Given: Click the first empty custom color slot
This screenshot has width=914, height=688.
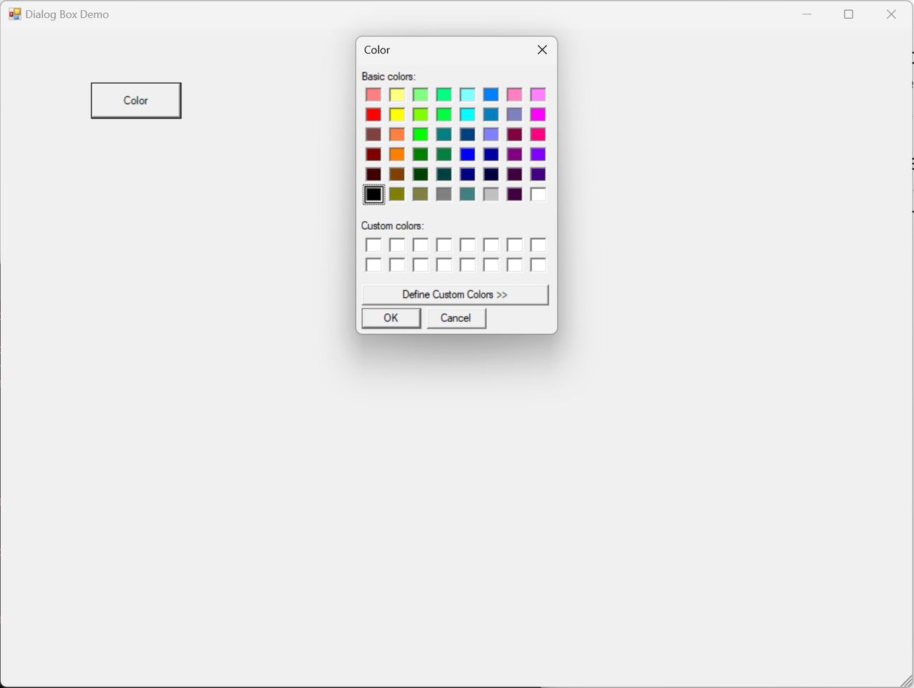Looking at the screenshot, I should point(373,246).
